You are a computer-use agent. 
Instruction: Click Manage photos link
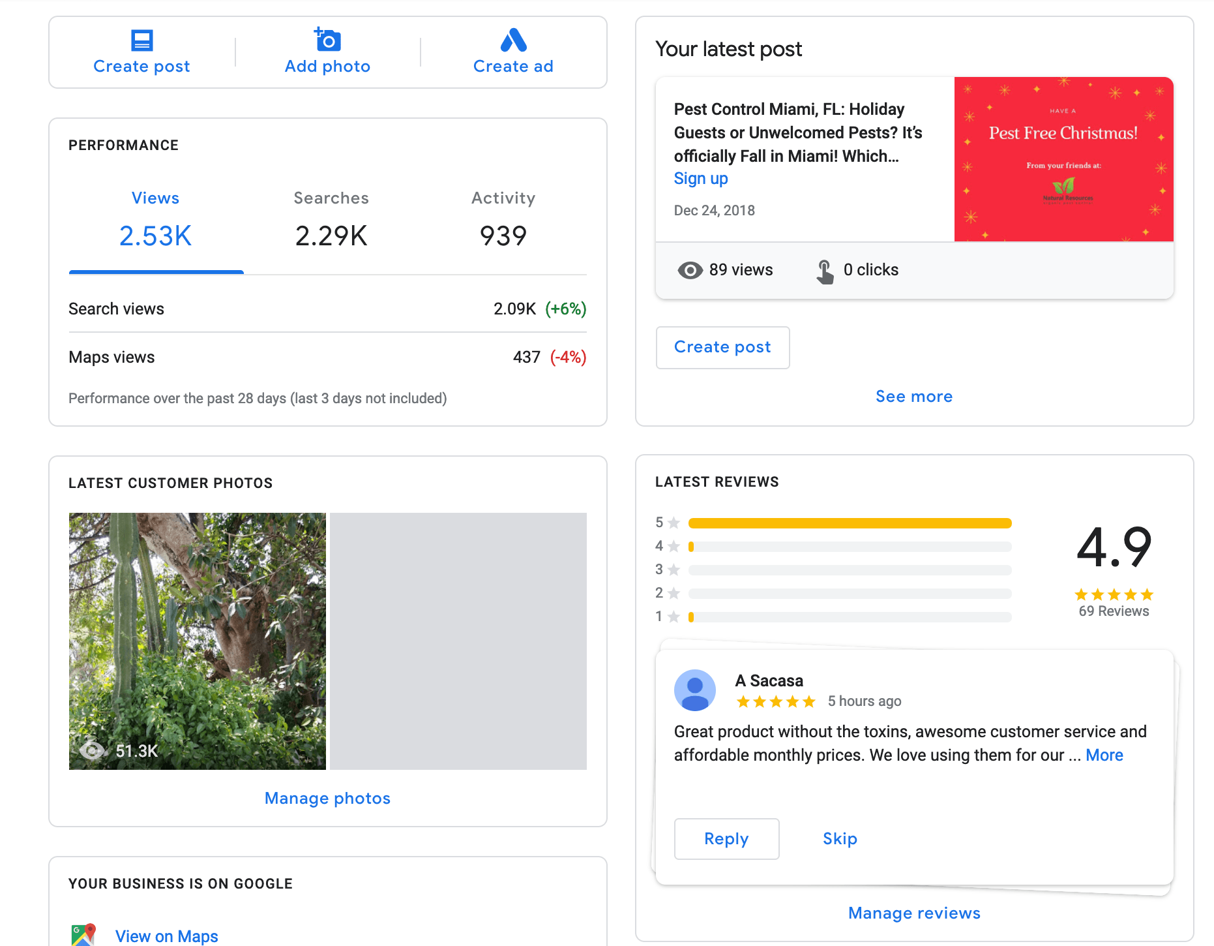click(327, 799)
